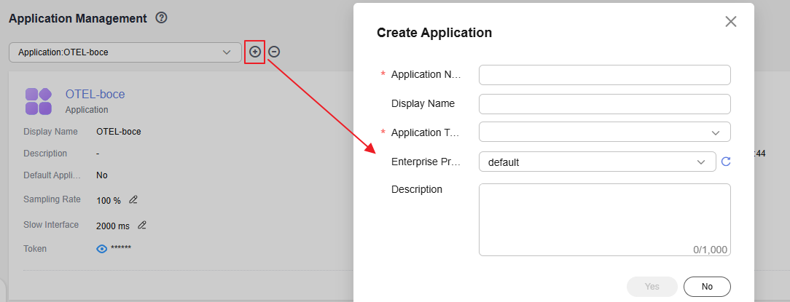Expand the Application Type dropdown
Viewport: 790px width, 302px height.
[x=605, y=132]
